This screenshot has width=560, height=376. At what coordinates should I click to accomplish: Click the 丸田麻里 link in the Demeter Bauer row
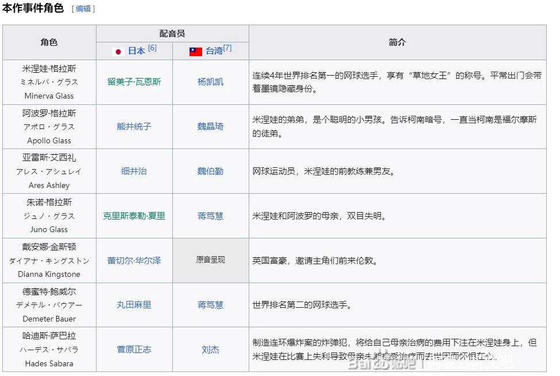134,305
